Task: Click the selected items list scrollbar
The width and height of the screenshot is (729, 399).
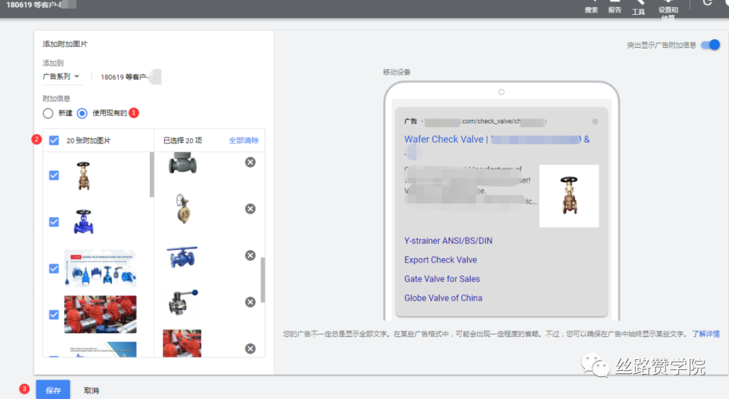Action: pos(263,280)
